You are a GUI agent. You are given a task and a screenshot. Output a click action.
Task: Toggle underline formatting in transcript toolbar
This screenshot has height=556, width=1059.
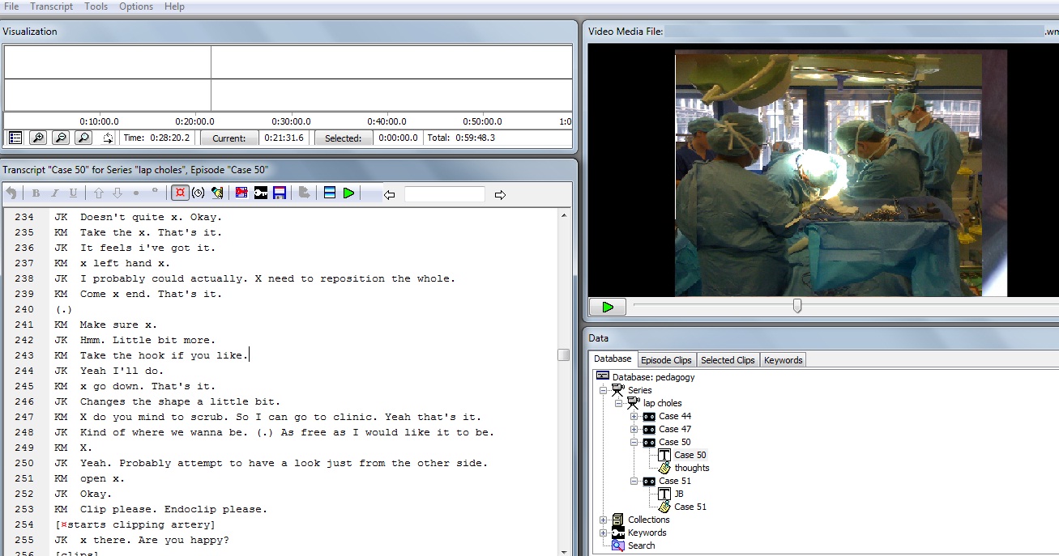click(x=73, y=193)
